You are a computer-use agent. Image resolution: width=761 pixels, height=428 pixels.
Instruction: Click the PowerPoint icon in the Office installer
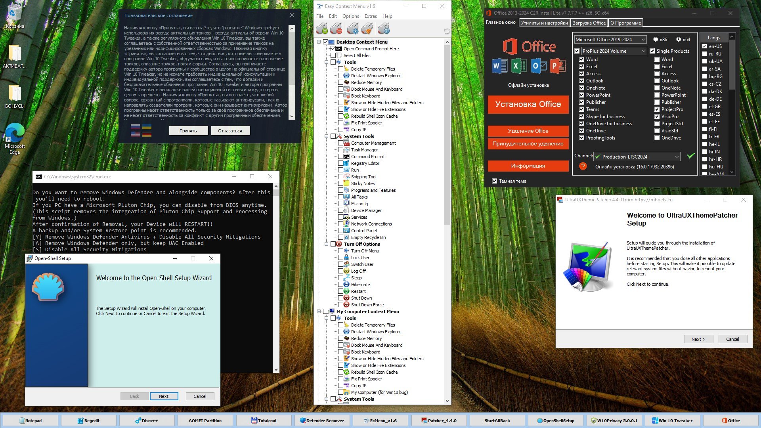point(557,66)
